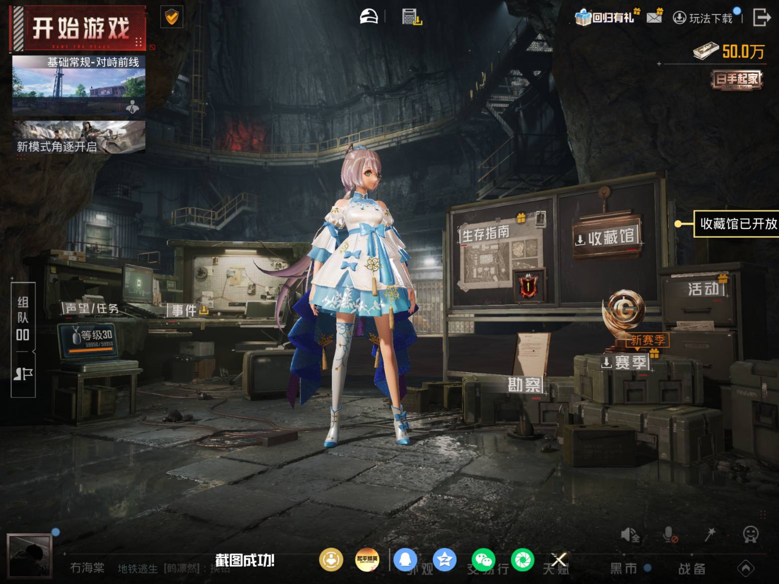779x584 pixels.
Task: Toggle the muted microphone
Action: [x=670, y=535]
